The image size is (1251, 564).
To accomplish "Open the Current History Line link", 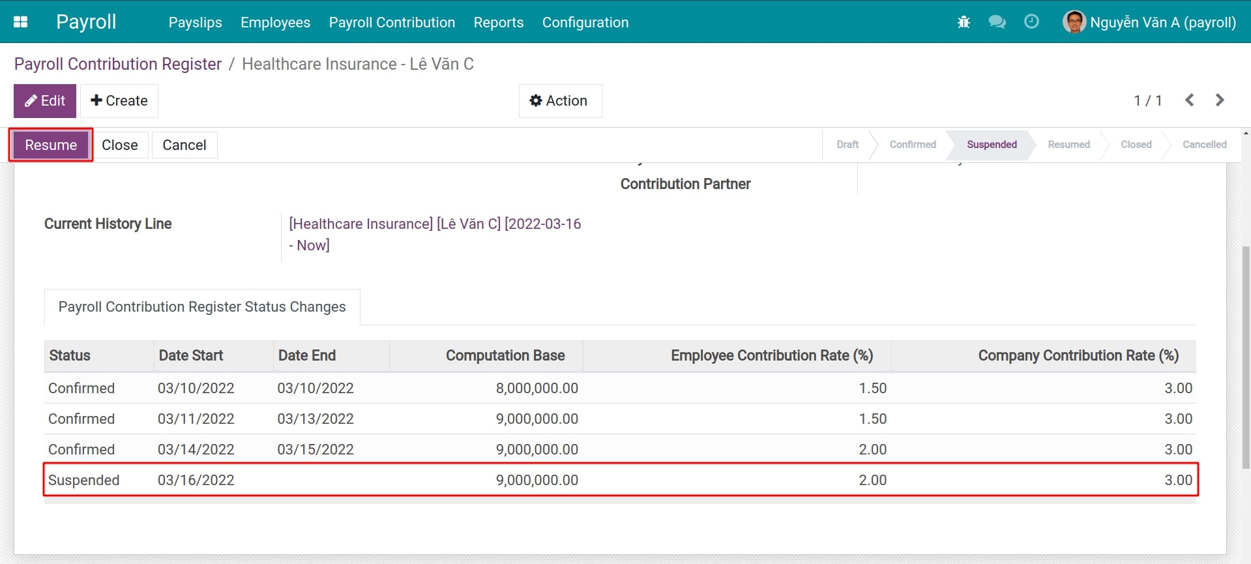I will [434, 224].
